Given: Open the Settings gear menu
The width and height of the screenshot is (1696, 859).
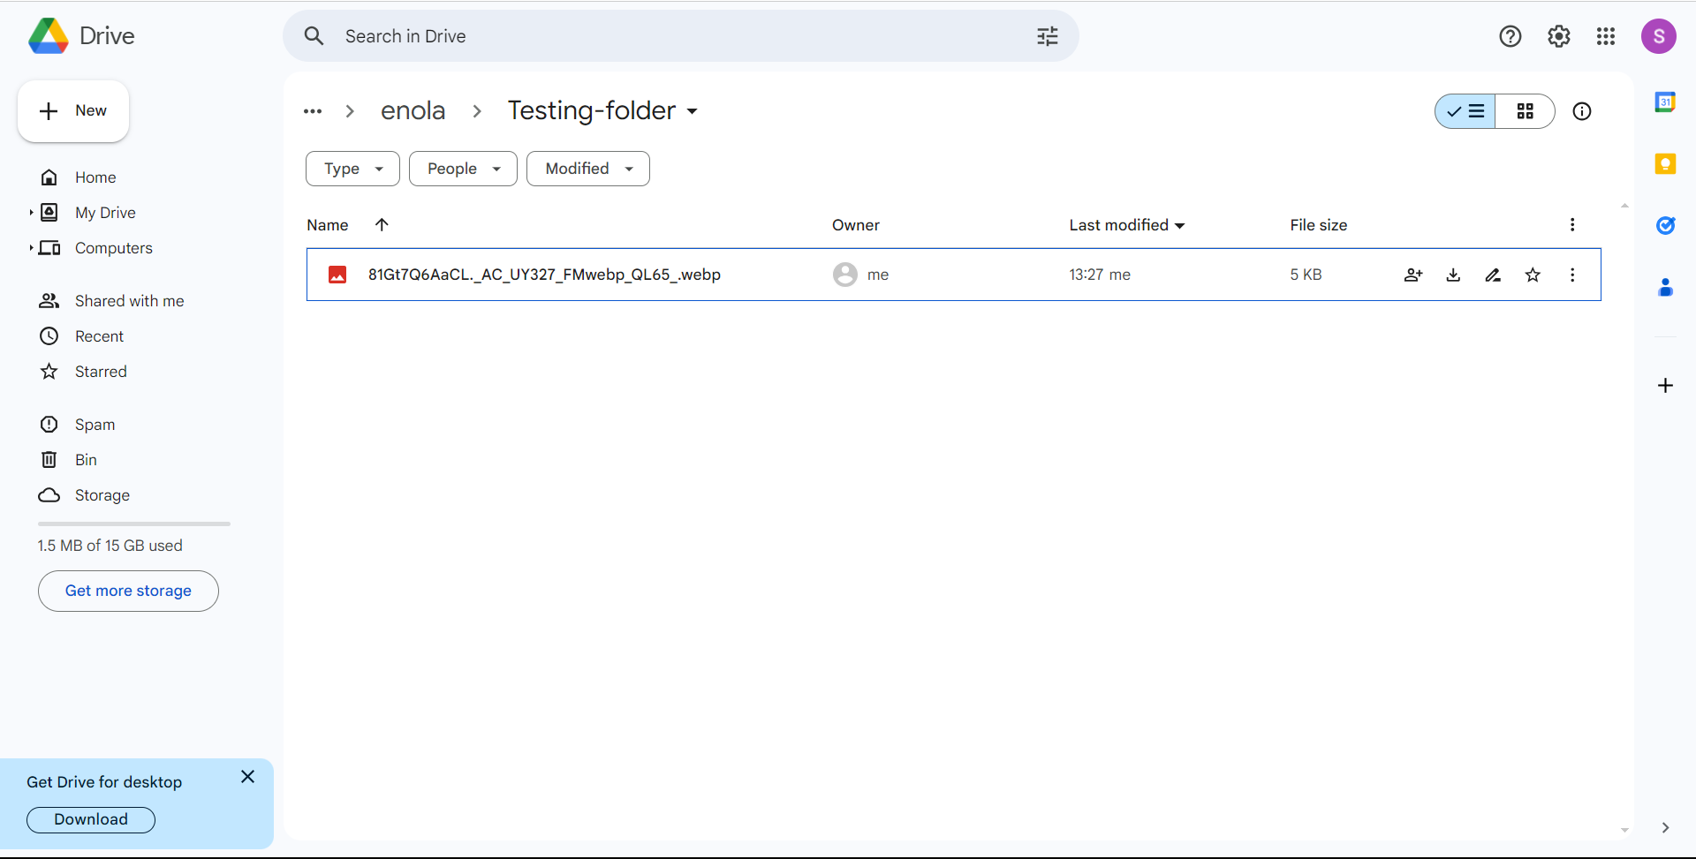Looking at the screenshot, I should pos(1558,36).
